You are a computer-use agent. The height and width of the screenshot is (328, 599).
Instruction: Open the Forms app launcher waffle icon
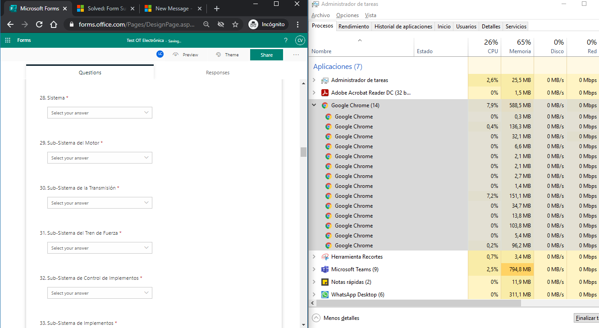point(7,41)
